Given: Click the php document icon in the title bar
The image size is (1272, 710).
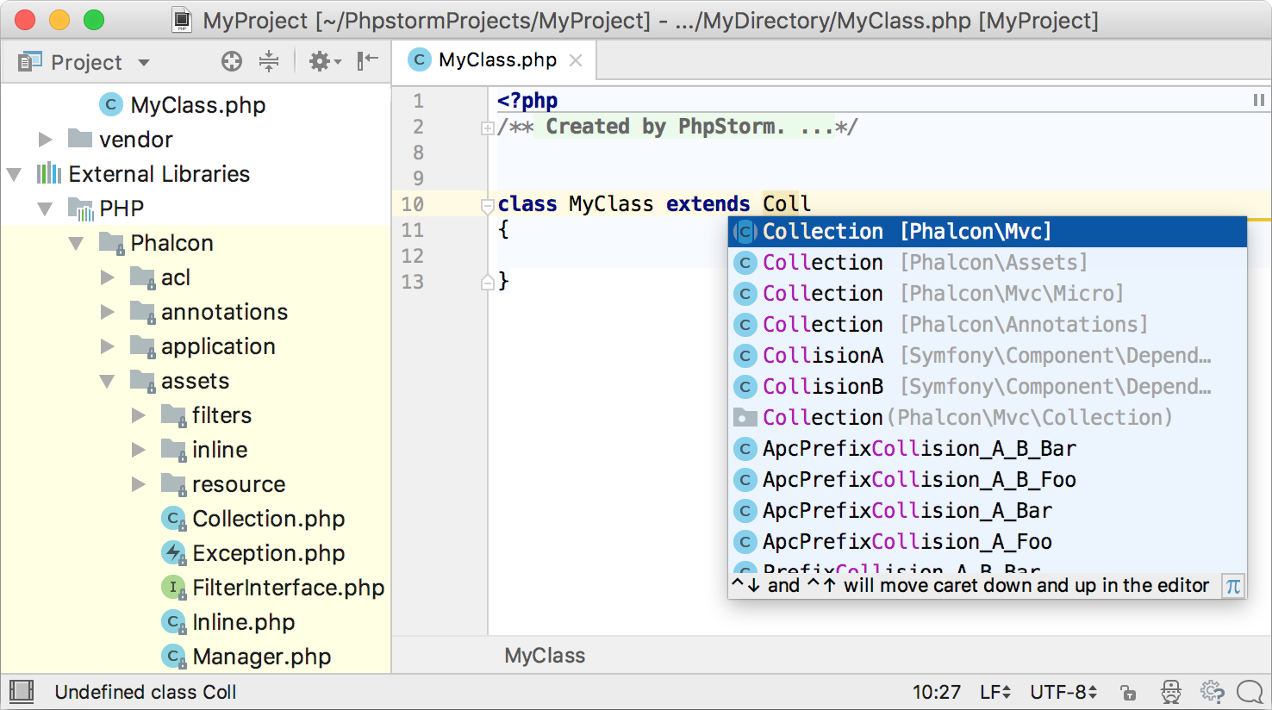Looking at the screenshot, I should [x=182, y=20].
